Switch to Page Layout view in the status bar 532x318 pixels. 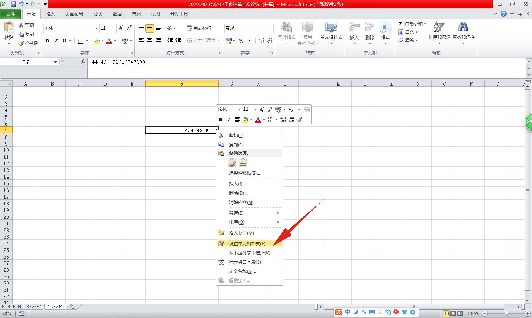tap(453, 314)
